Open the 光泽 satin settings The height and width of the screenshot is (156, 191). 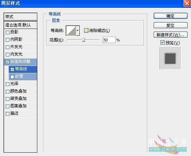coord(21,84)
